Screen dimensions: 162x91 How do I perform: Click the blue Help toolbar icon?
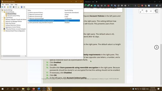pos(22,7)
